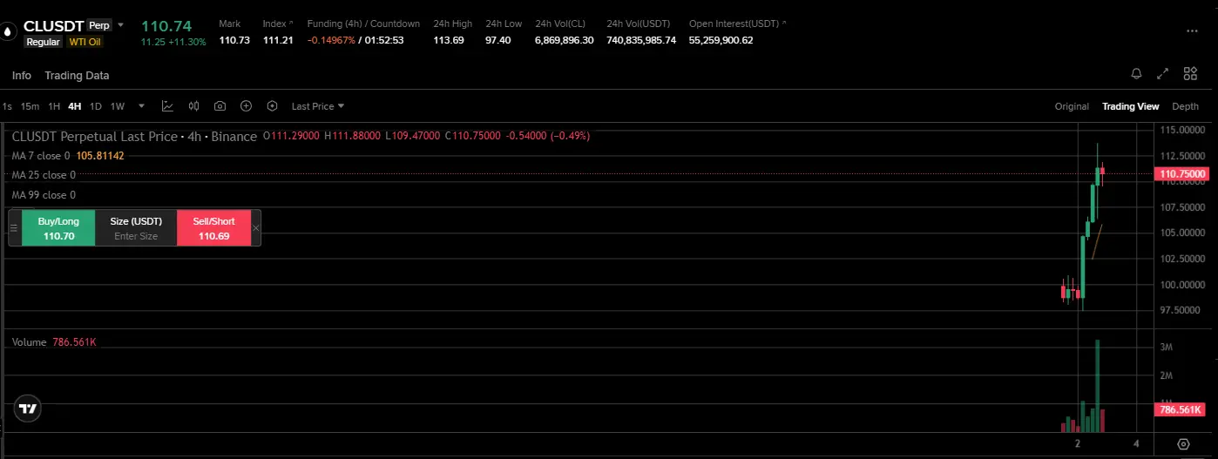Expand more time intervals dropdown arrow
The width and height of the screenshot is (1218, 459).
141,106
